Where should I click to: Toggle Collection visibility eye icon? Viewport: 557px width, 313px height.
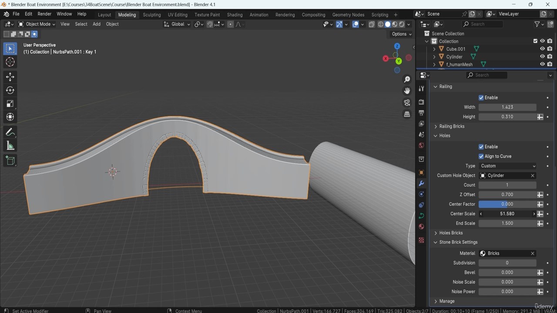(542, 41)
